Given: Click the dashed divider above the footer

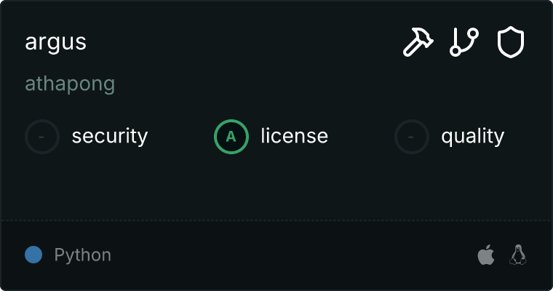Looking at the screenshot, I should (x=276, y=220).
